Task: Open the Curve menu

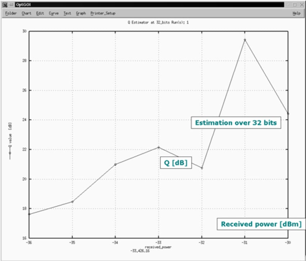Action: click(54, 13)
